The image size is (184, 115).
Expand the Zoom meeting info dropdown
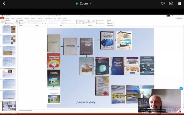[x=91, y=4]
